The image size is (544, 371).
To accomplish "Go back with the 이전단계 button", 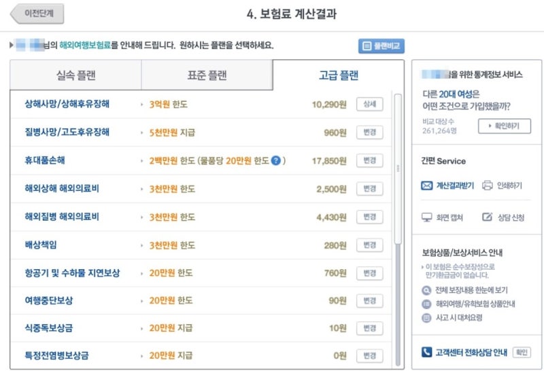I will pyautogui.click(x=35, y=13).
